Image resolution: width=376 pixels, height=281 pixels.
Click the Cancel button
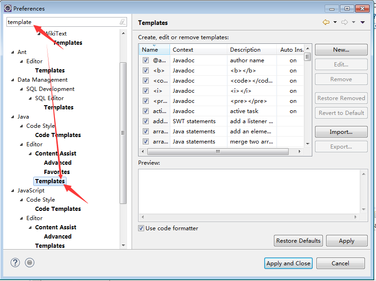tap(340, 263)
